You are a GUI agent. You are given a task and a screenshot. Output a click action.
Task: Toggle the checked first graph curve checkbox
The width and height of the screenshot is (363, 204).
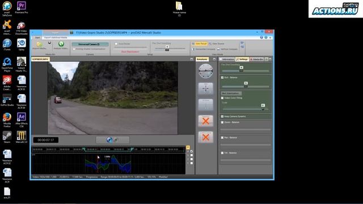pyautogui.click(x=192, y=151)
